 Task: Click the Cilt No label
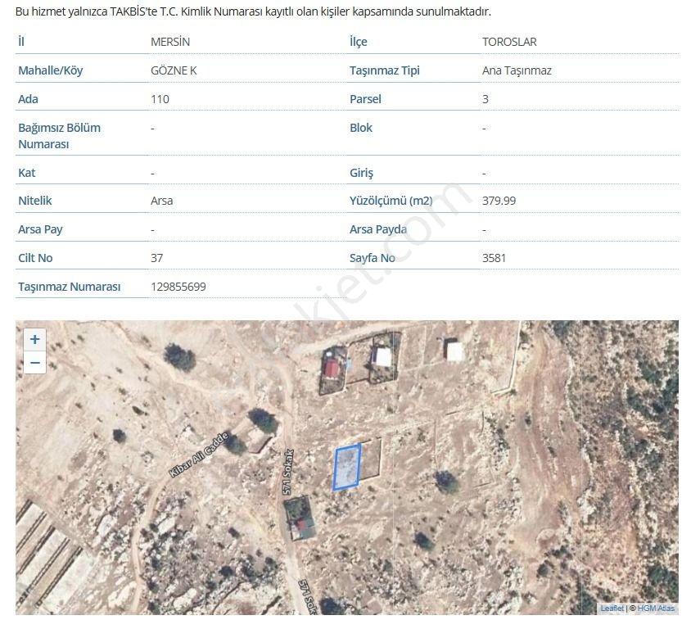click(35, 258)
